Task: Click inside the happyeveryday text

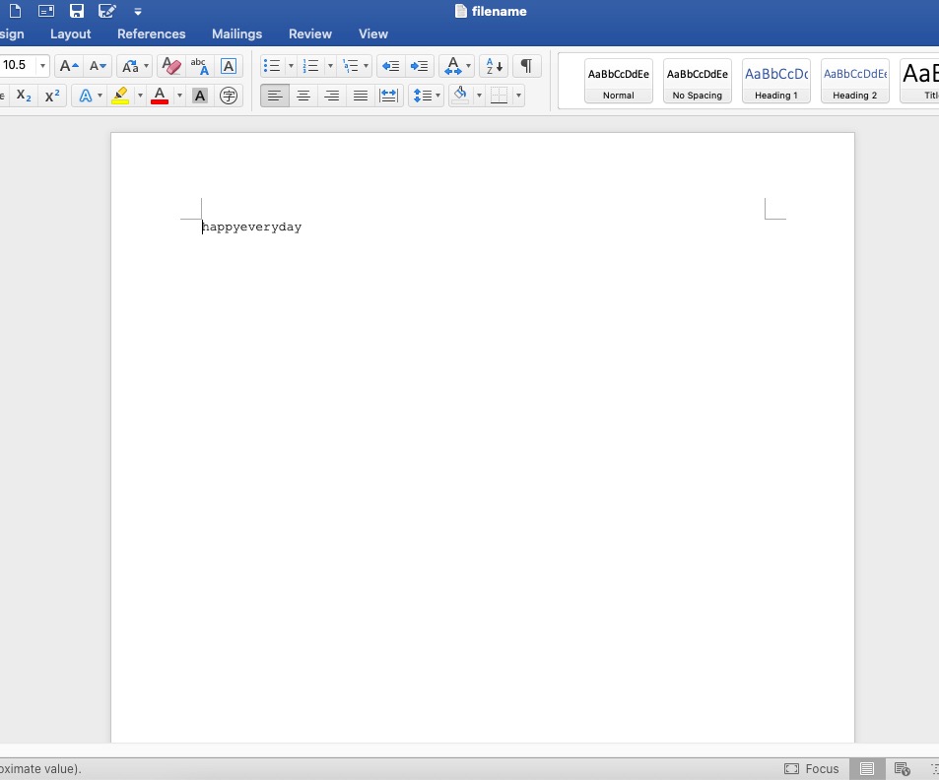Action: [251, 227]
